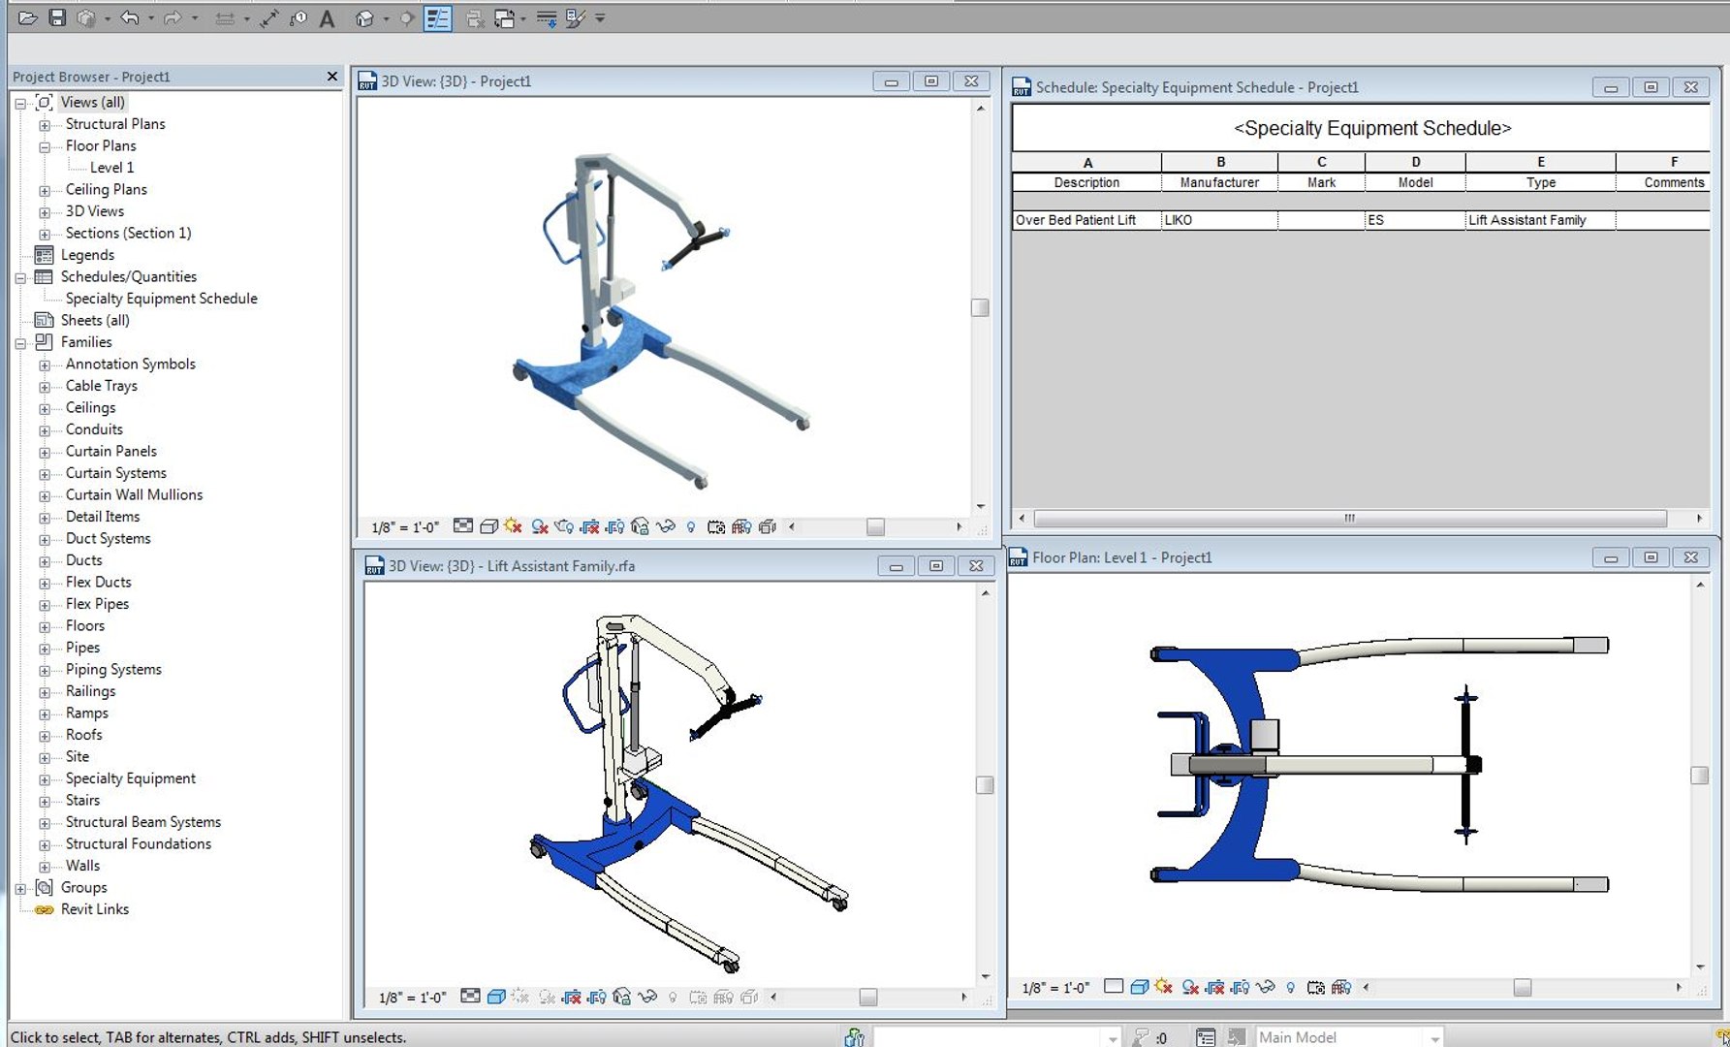
Task: Toggle Reveal Hidden Elements lightbulb in Project1 3D view
Action: click(x=691, y=526)
